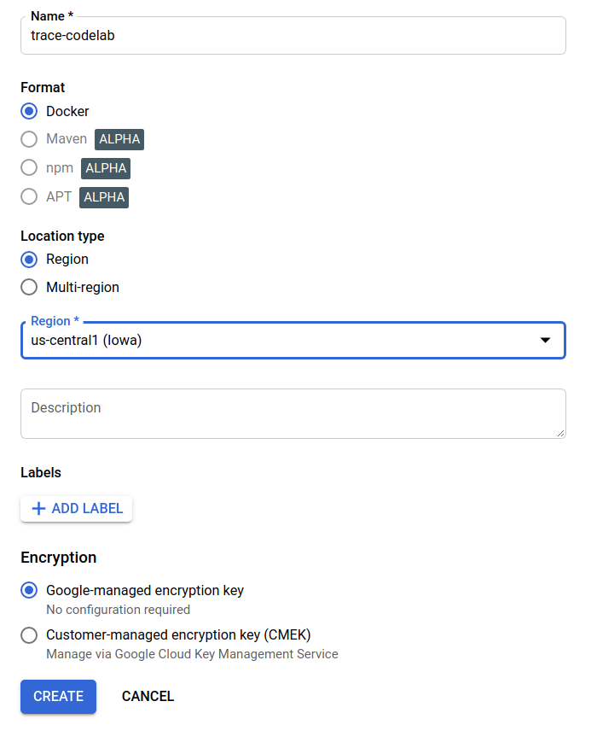Click the plus icon beside Add Label
Image resolution: width=597 pixels, height=748 pixels.
(x=38, y=509)
